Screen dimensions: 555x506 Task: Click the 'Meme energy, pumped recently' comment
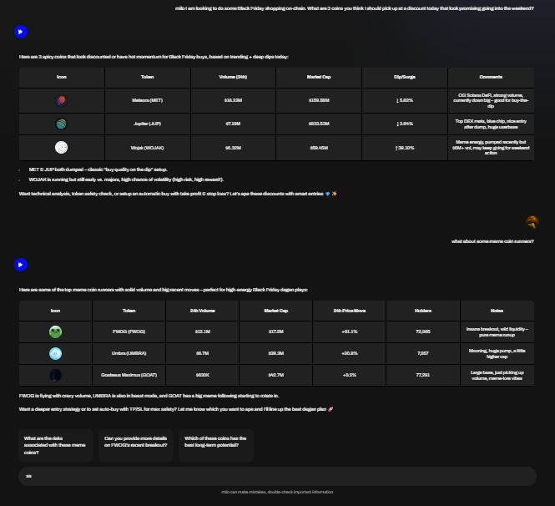[491, 148]
